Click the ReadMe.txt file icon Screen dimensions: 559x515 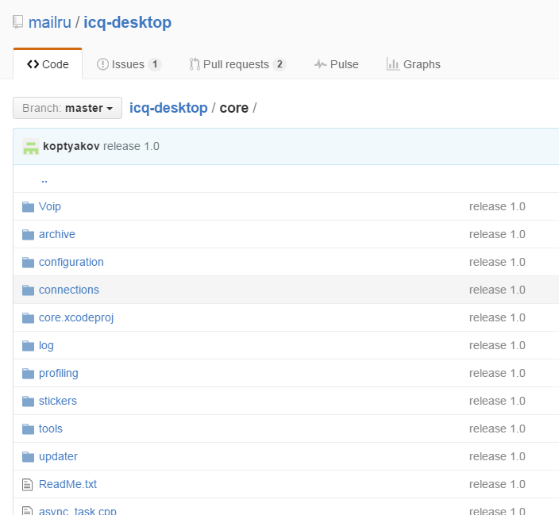(x=28, y=484)
